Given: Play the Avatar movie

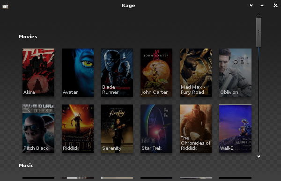Looking at the screenshot, I should pyautogui.click(x=78, y=72).
